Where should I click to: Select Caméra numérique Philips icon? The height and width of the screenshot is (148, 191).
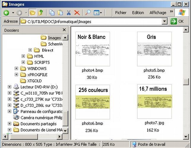(16, 117)
